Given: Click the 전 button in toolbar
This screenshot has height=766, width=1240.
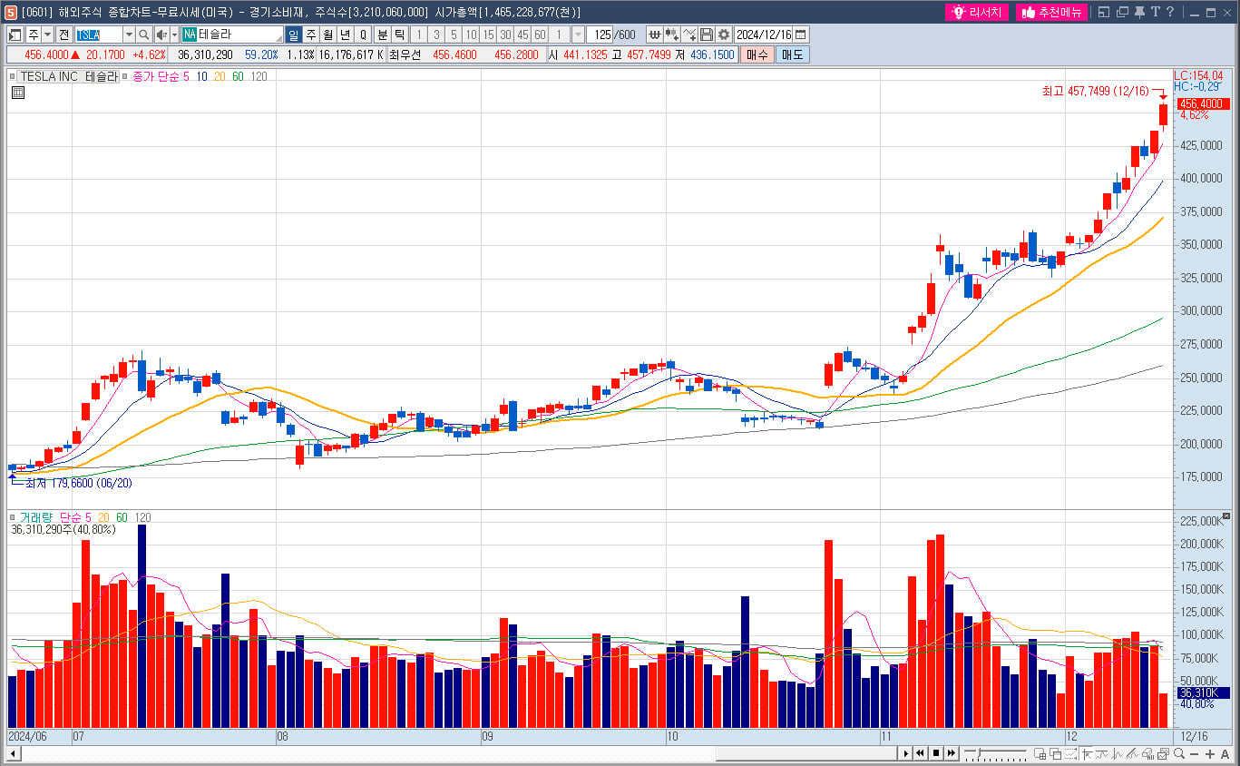Looking at the screenshot, I should [63, 34].
